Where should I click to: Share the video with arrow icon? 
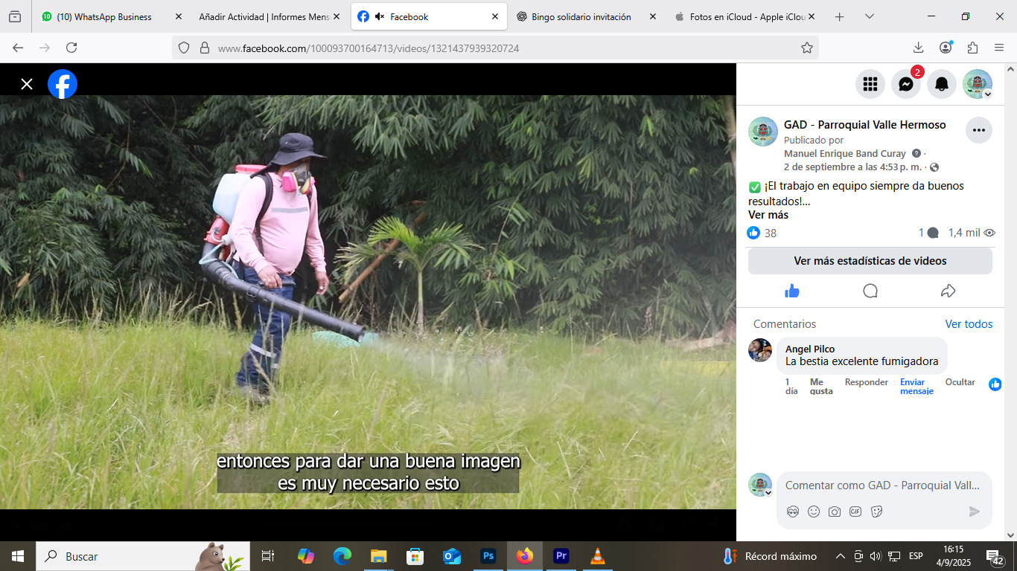948,291
